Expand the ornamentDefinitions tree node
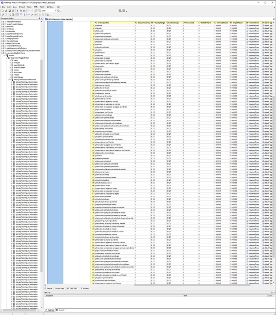 coord(2,46)
